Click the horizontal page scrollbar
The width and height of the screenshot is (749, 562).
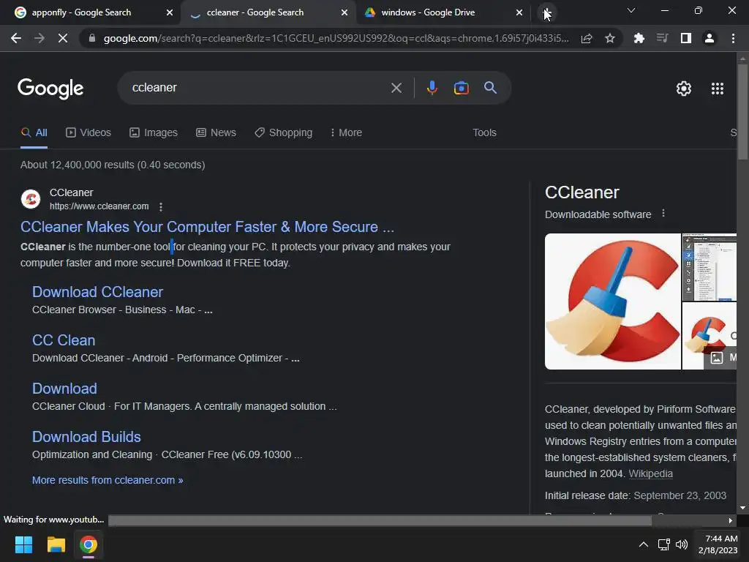click(380, 520)
